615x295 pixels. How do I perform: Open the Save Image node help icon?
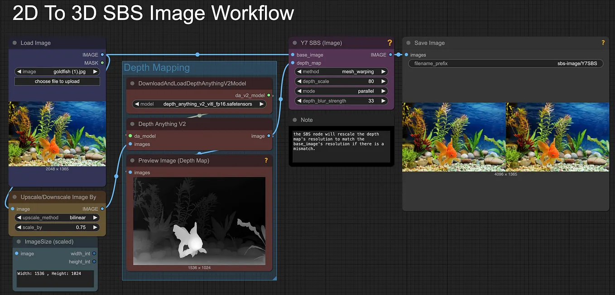coord(603,43)
